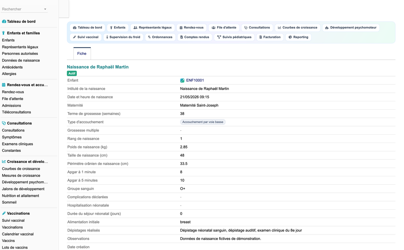Open Représentants légaux in the sidebar
Screen dimensions: 404x250
point(20,47)
